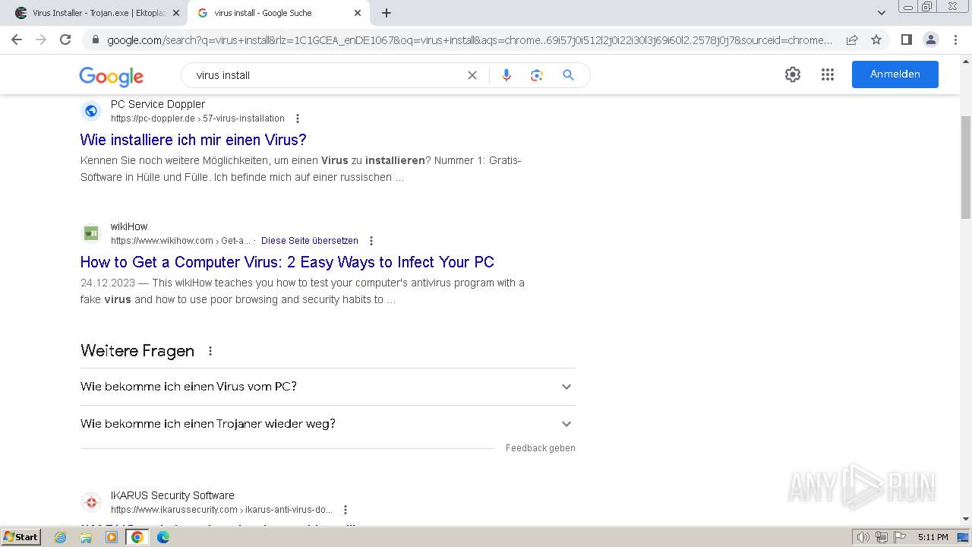
Task: Reload the current page
Action: (65, 40)
